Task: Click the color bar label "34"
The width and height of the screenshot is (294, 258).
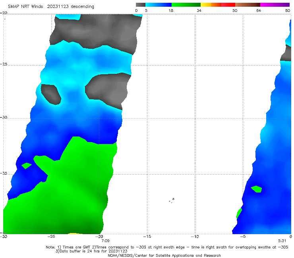Action: coord(199,11)
